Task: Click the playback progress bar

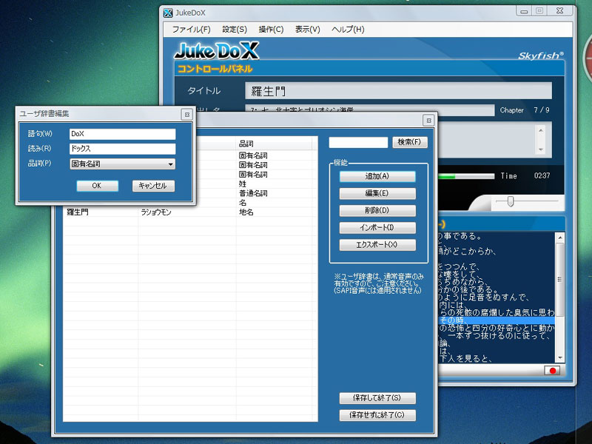Action: [x=466, y=176]
